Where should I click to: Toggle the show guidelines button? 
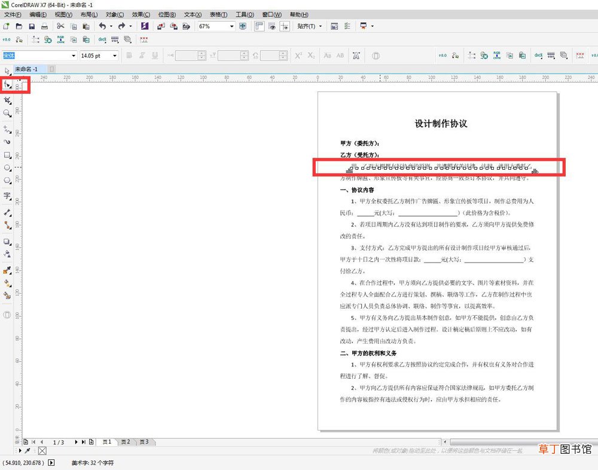tap(285, 26)
